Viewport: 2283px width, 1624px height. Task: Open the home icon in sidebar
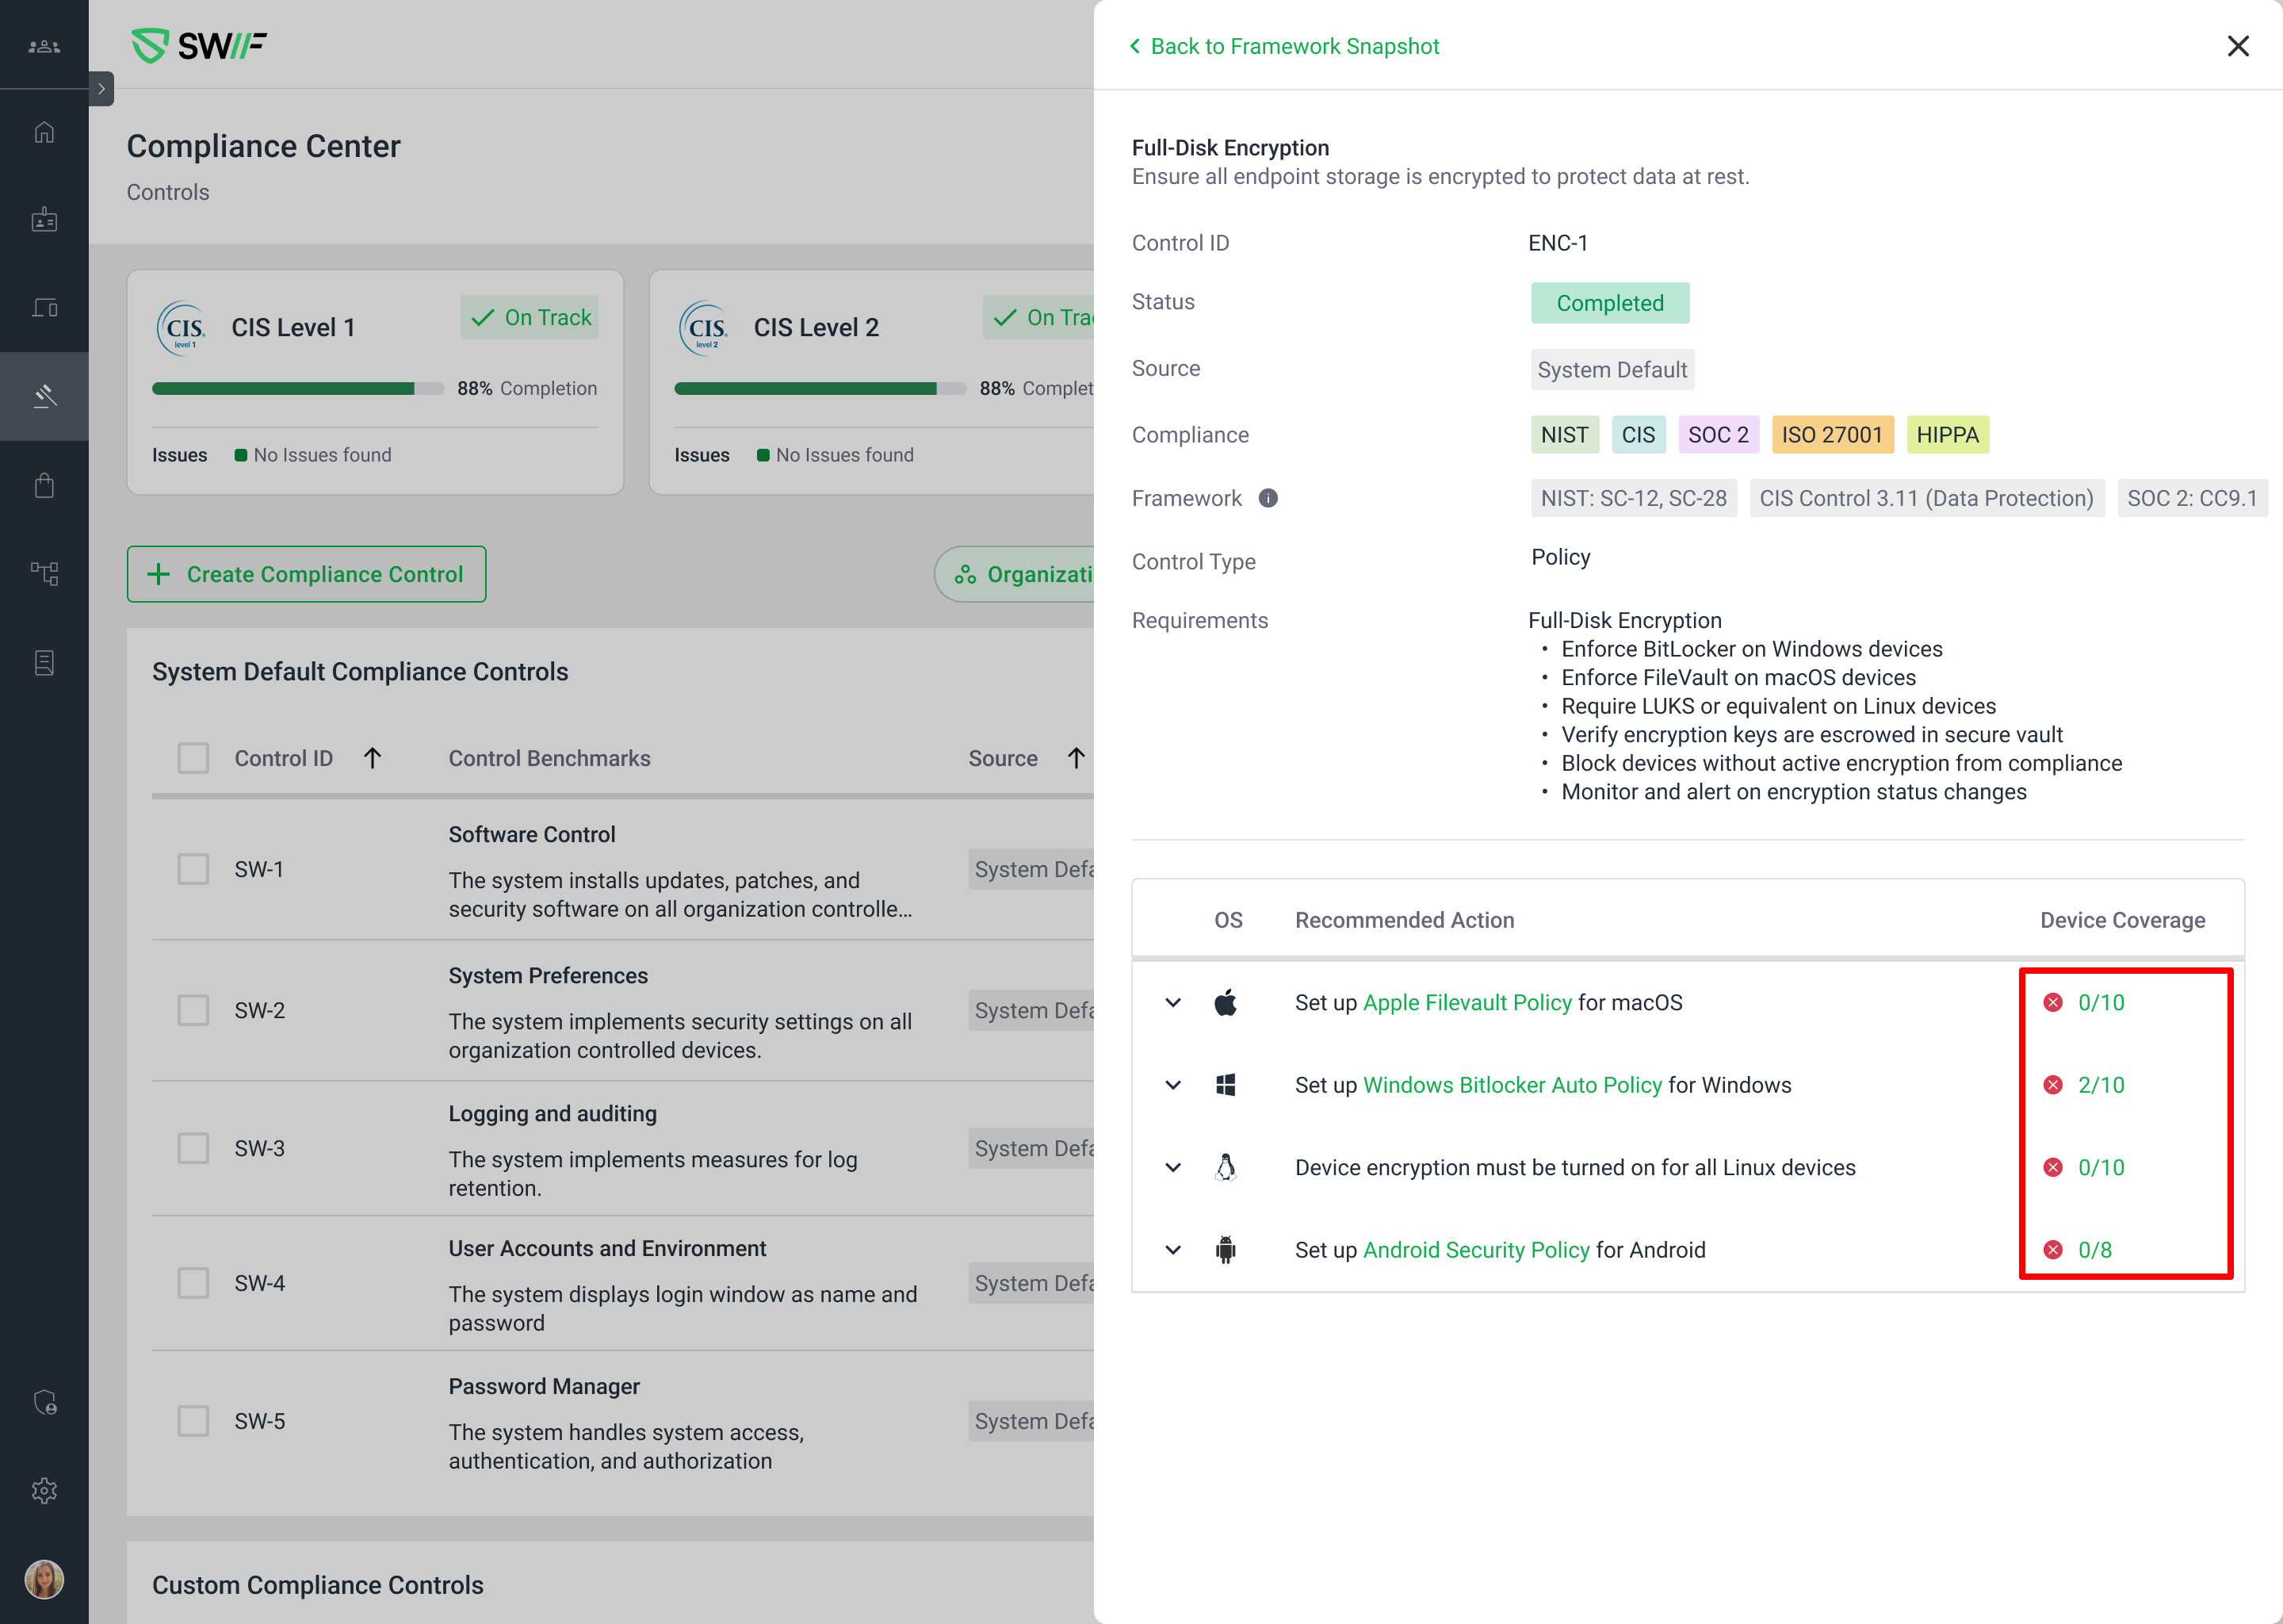pos(44,132)
